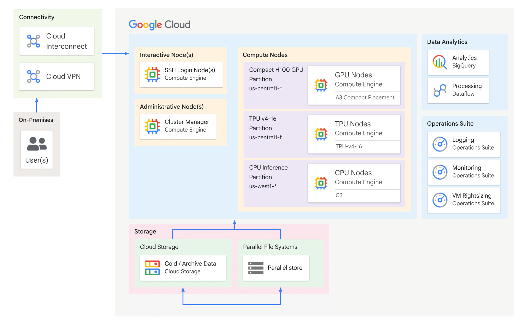Click the us-central1-* region label
The height and width of the screenshot is (320, 528).
pos(266,89)
